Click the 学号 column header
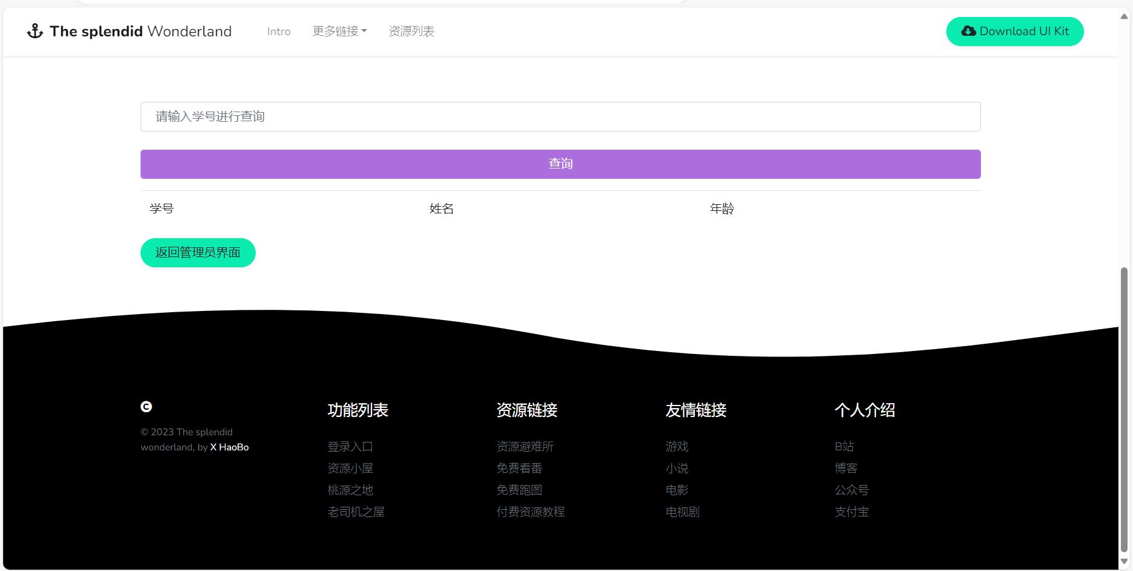 point(162,209)
